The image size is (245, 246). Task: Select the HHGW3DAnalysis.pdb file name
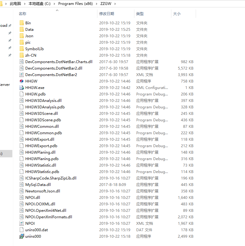(x=45, y=107)
